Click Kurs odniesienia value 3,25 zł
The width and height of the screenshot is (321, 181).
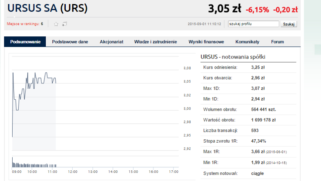(x=258, y=67)
